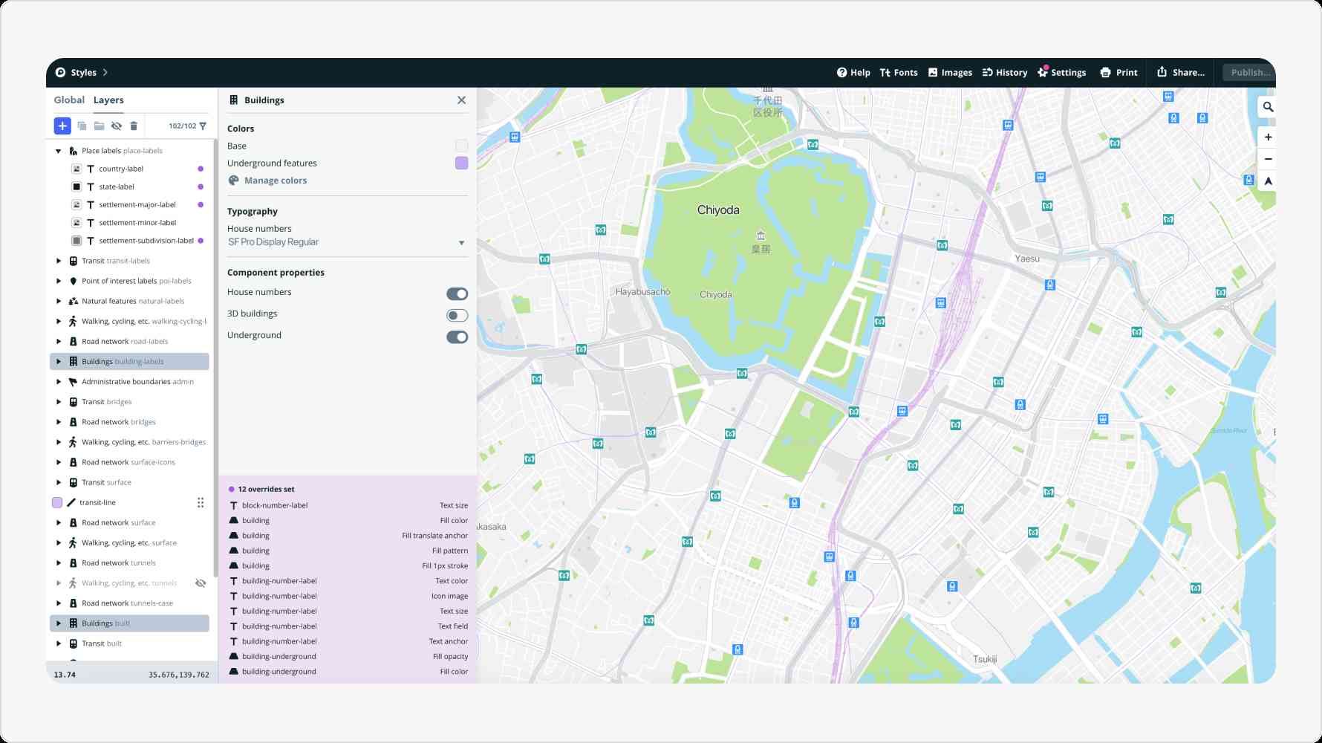Reset map bearing with the compass arrow
The image size is (1322, 743).
coord(1268,181)
